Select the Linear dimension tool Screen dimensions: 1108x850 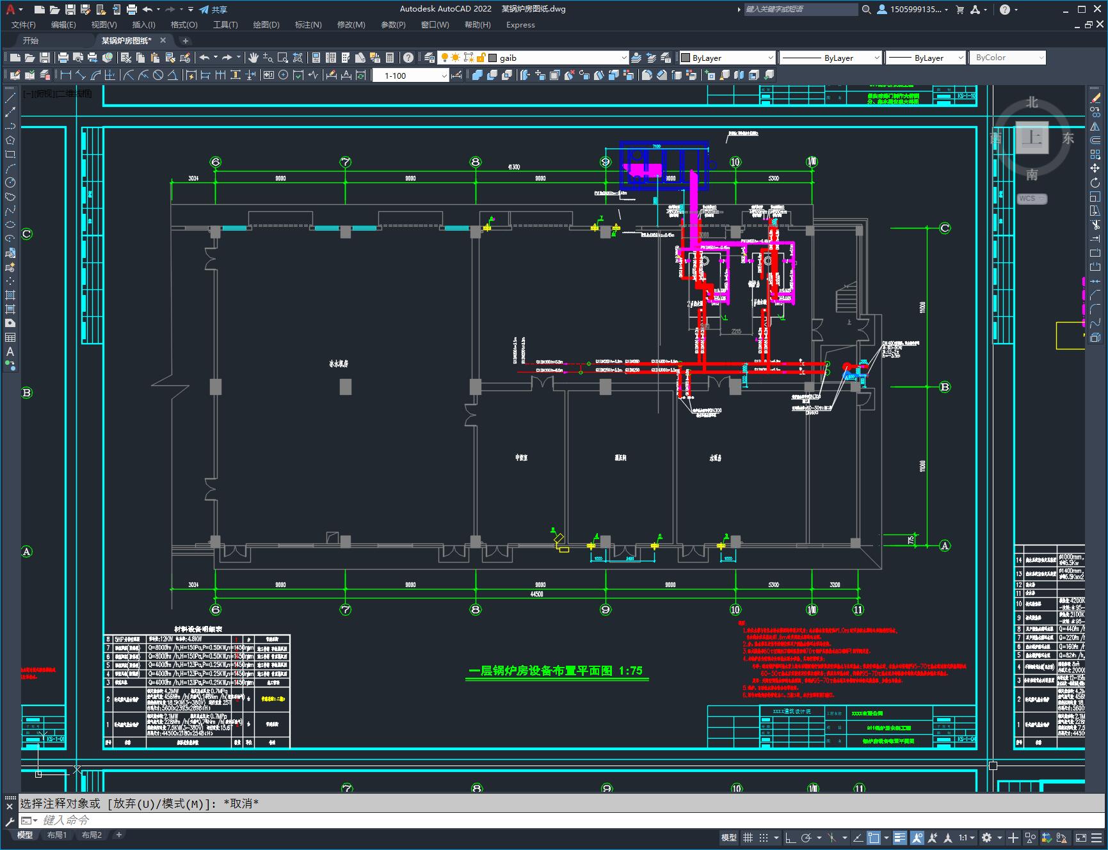(x=65, y=75)
